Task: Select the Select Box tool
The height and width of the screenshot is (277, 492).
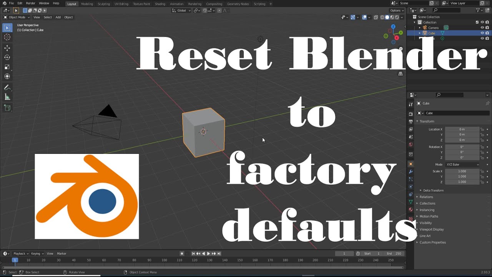Action: [7, 28]
